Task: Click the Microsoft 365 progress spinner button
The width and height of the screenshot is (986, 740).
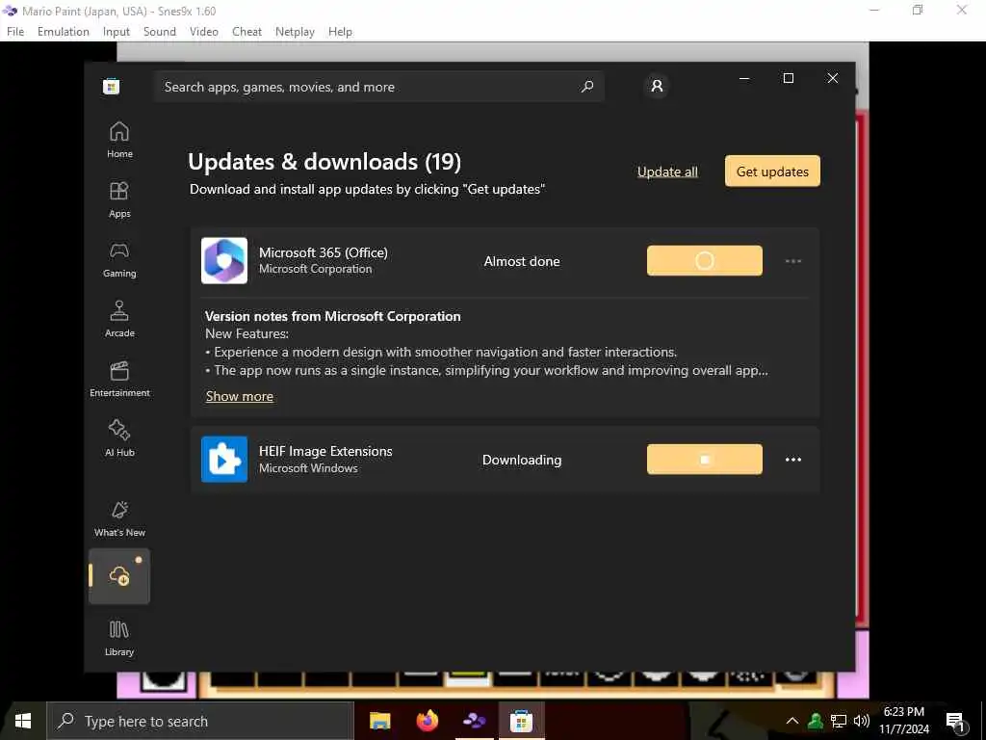Action: pos(704,260)
